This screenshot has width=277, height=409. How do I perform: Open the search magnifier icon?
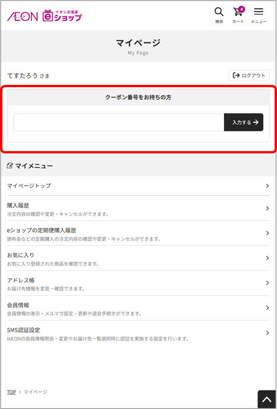[219, 12]
